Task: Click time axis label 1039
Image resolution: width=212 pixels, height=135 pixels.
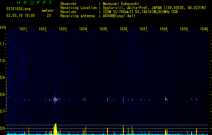Action: [184, 29]
